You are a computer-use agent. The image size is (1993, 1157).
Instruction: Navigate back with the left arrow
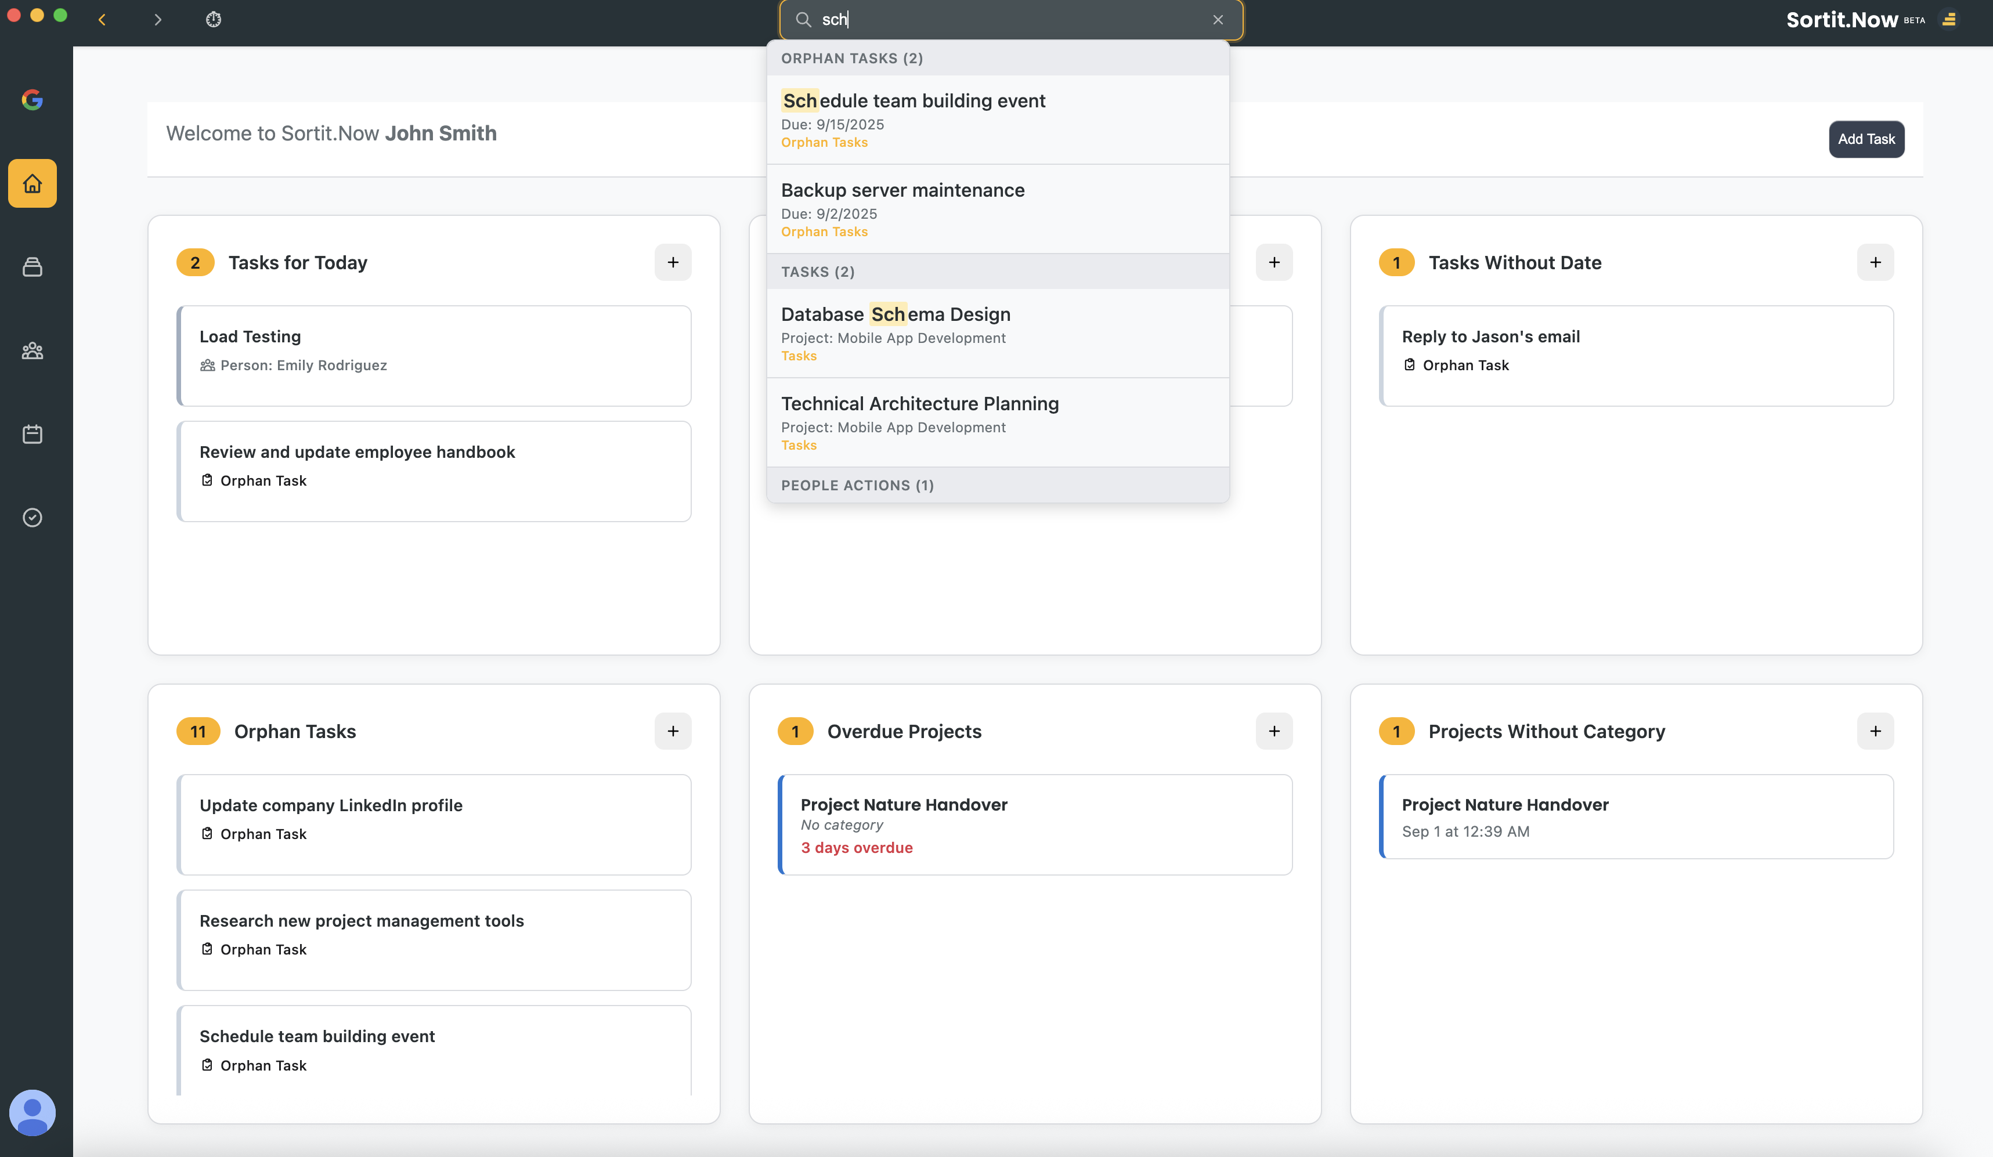click(x=102, y=20)
